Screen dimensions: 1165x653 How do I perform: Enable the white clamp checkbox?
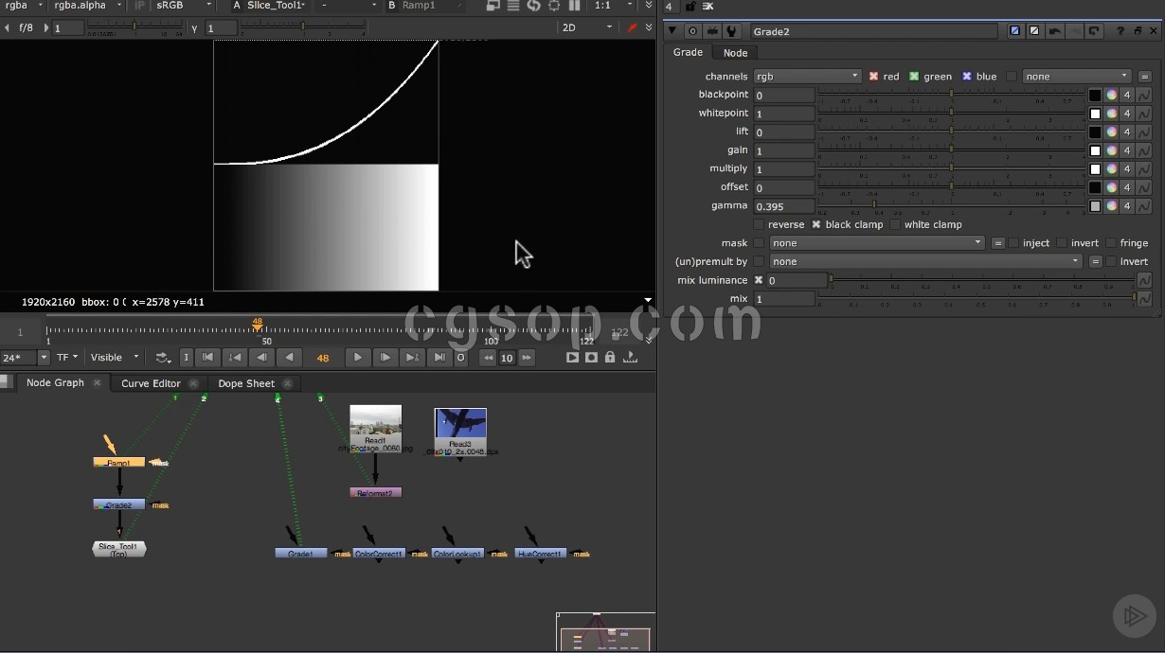(x=895, y=225)
